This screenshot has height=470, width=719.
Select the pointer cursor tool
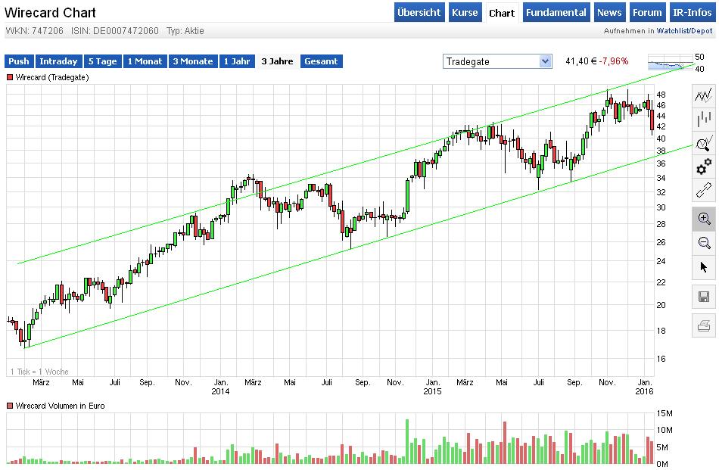tap(703, 266)
